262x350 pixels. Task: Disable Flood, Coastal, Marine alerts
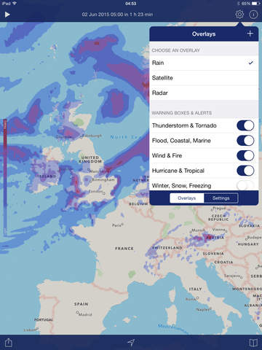[245, 141]
